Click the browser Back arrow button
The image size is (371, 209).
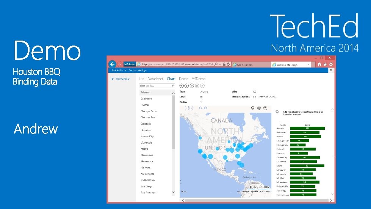click(112, 64)
